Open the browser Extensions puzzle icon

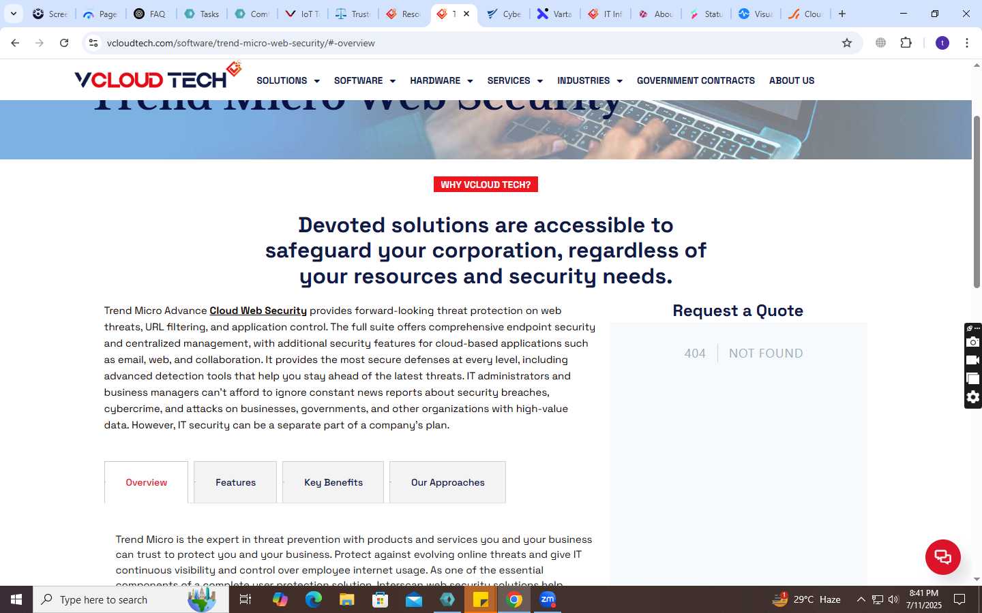(906, 43)
